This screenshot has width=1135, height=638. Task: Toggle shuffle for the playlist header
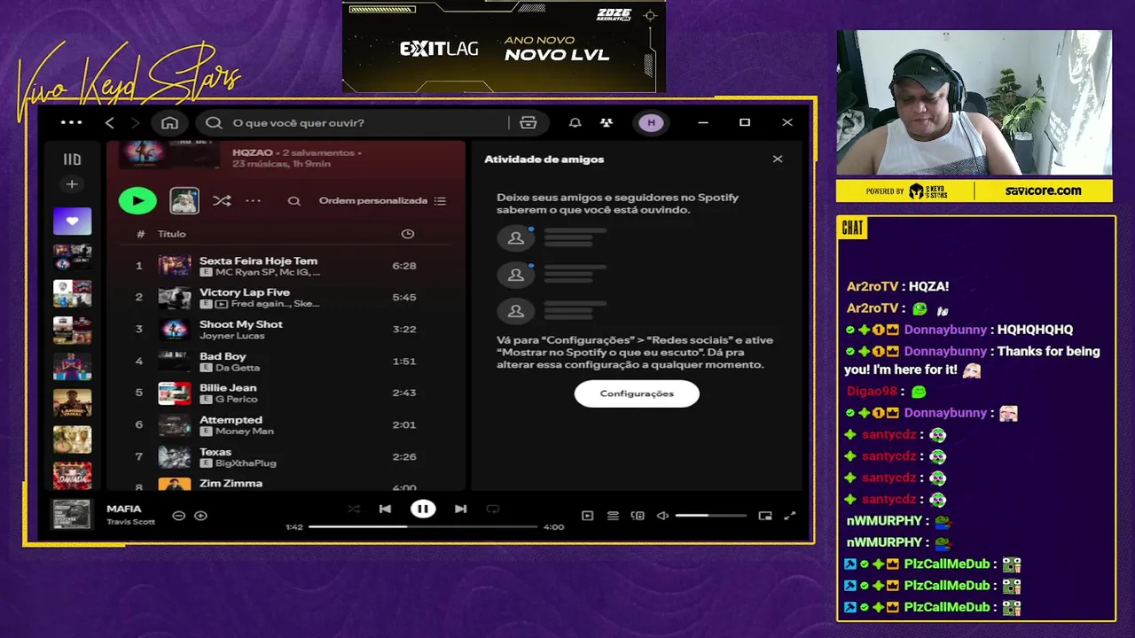point(222,201)
